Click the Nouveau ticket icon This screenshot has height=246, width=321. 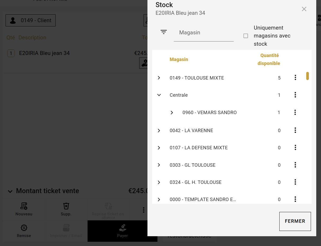(x=24, y=206)
